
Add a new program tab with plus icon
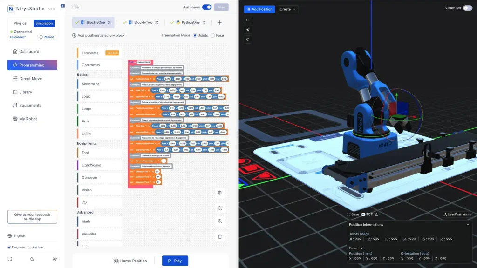[219, 22]
